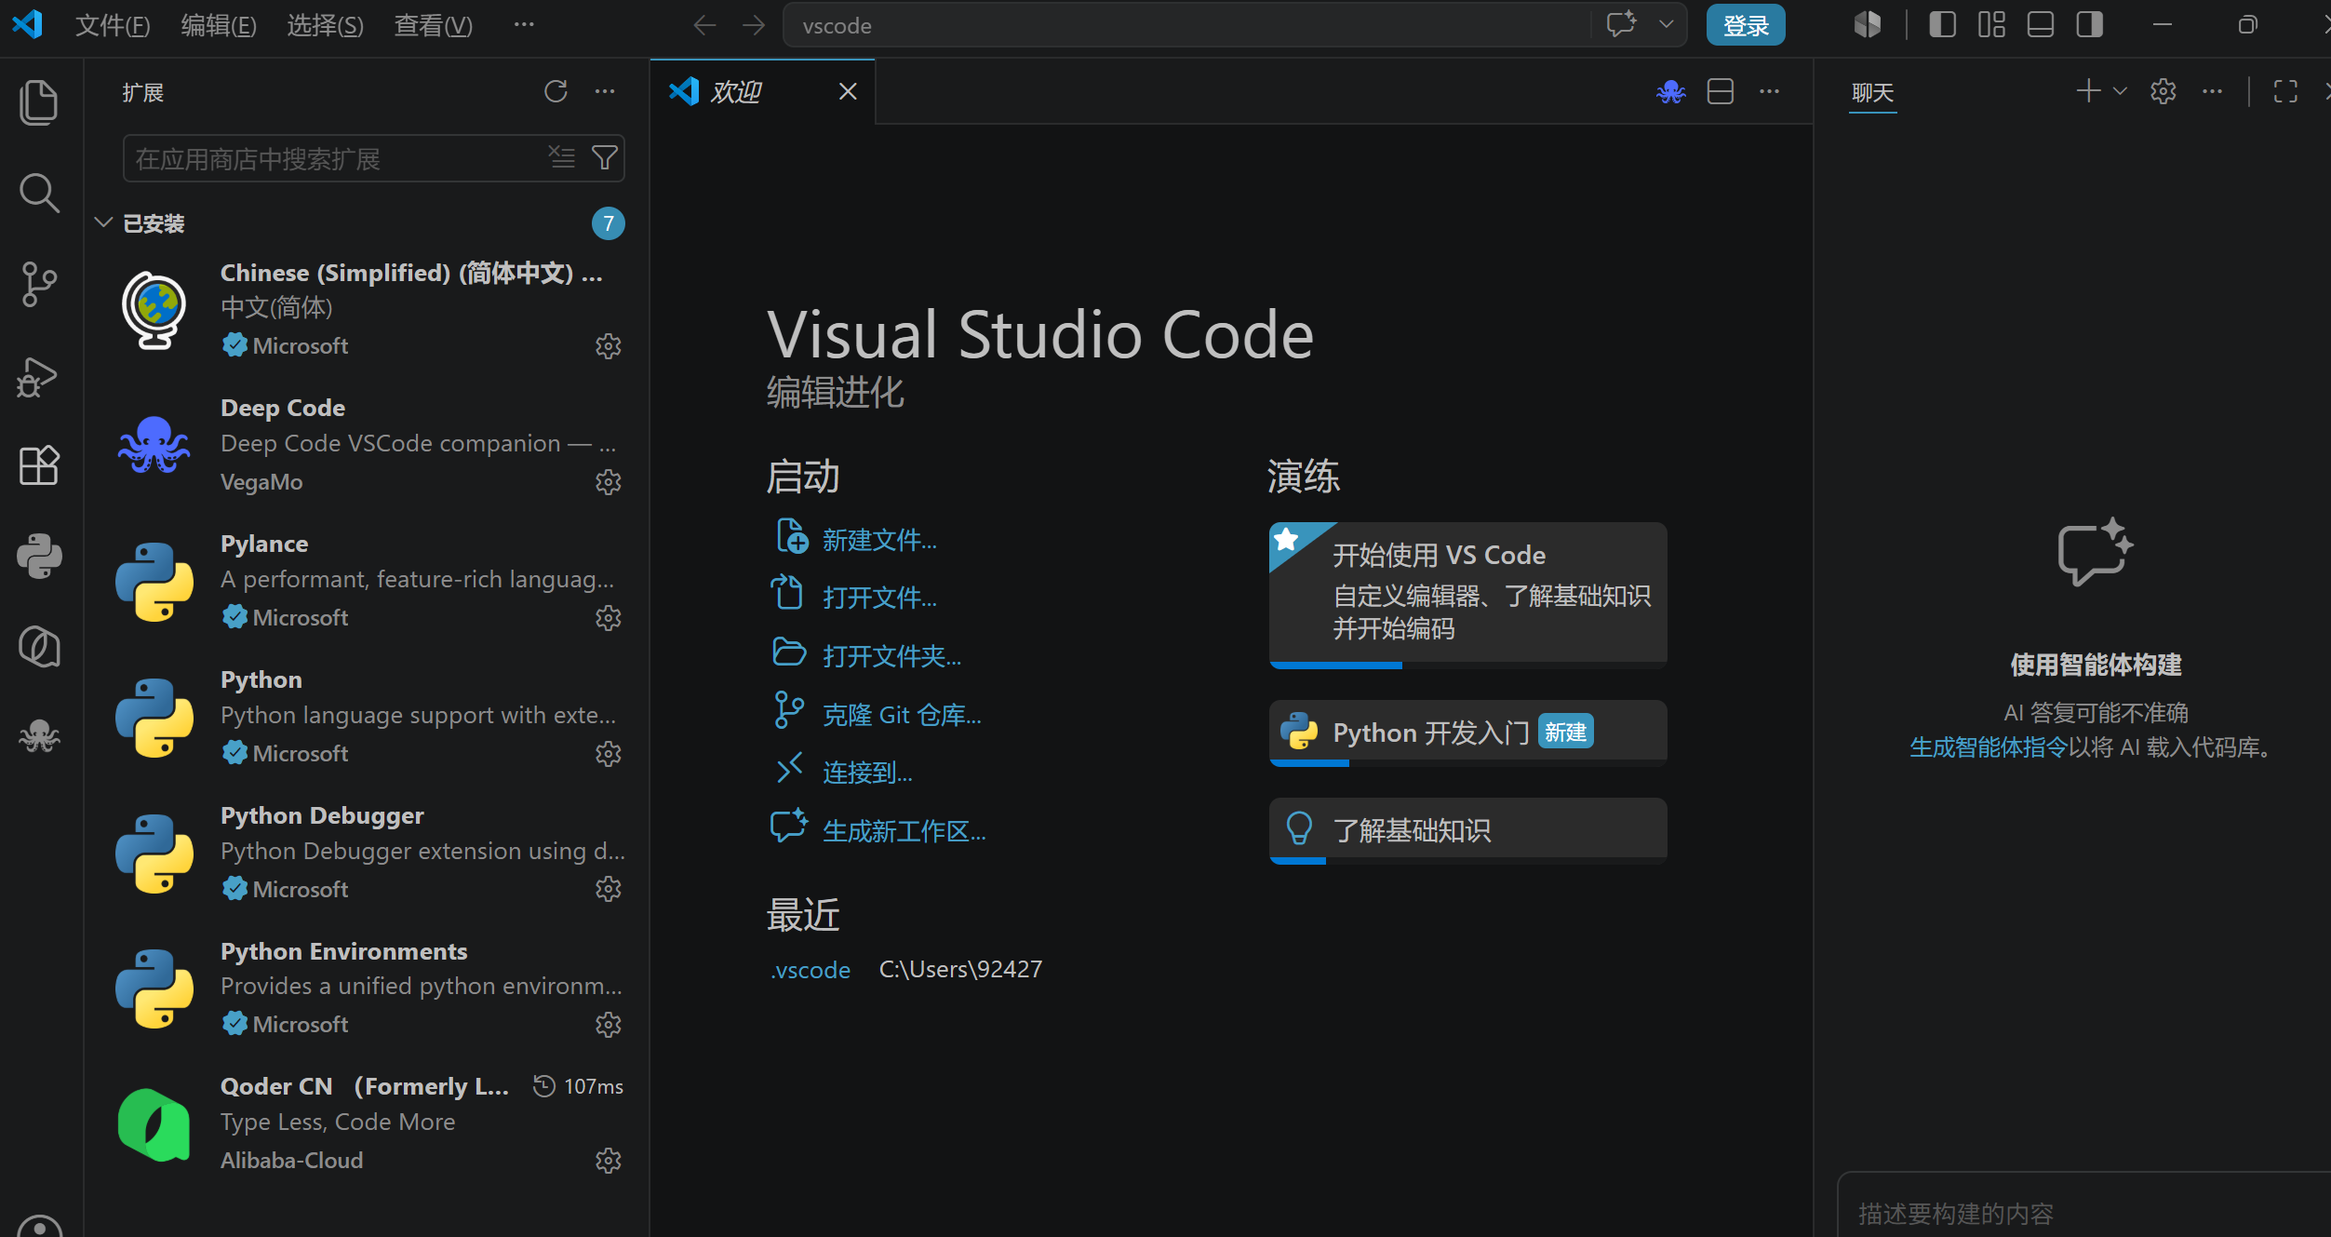Expand new chat dropdown arrow
Viewport: 2331px width, 1237px height.
pyautogui.click(x=2120, y=91)
